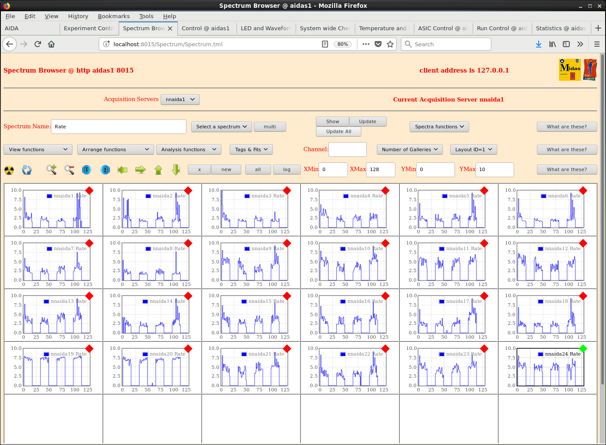Click the log scale button

(287, 170)
